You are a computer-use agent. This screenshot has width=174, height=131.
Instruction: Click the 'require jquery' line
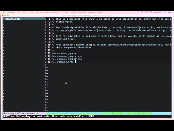[x=64, y=53]
